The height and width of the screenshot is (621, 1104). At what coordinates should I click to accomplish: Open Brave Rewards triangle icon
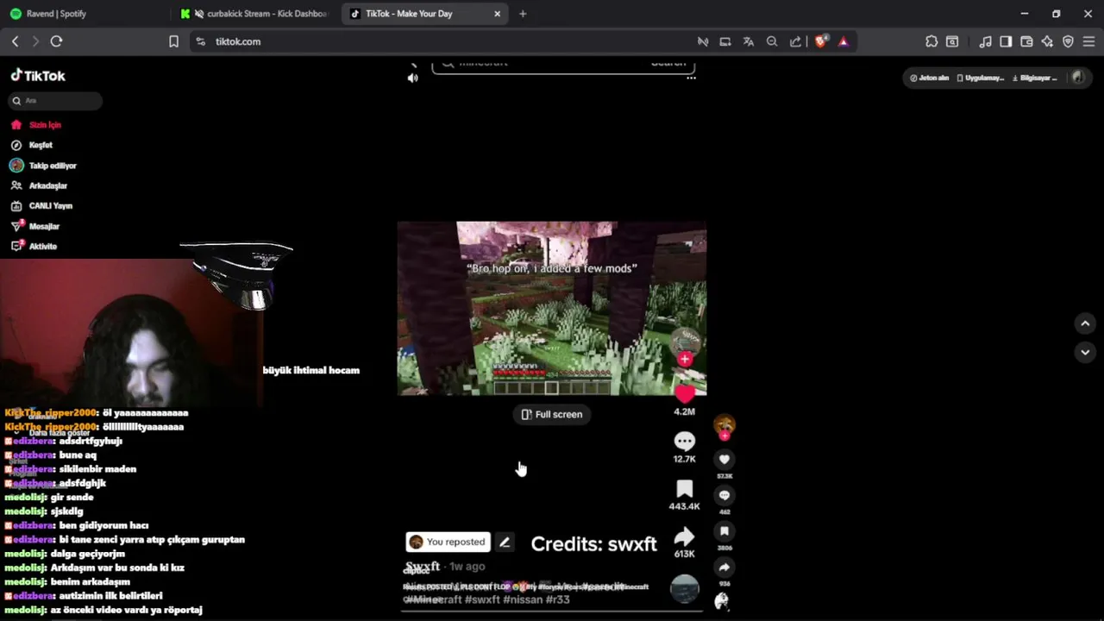pos(844,41)
